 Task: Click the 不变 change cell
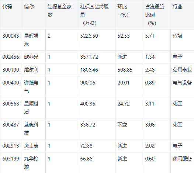point(122,125)
